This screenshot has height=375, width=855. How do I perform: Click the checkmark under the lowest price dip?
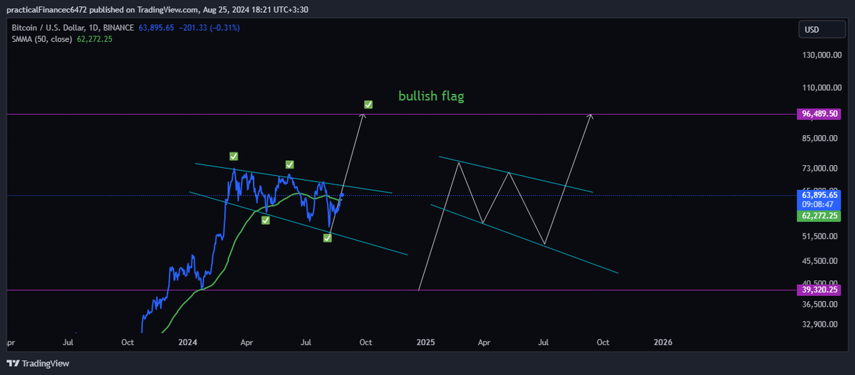coord(327,238)
